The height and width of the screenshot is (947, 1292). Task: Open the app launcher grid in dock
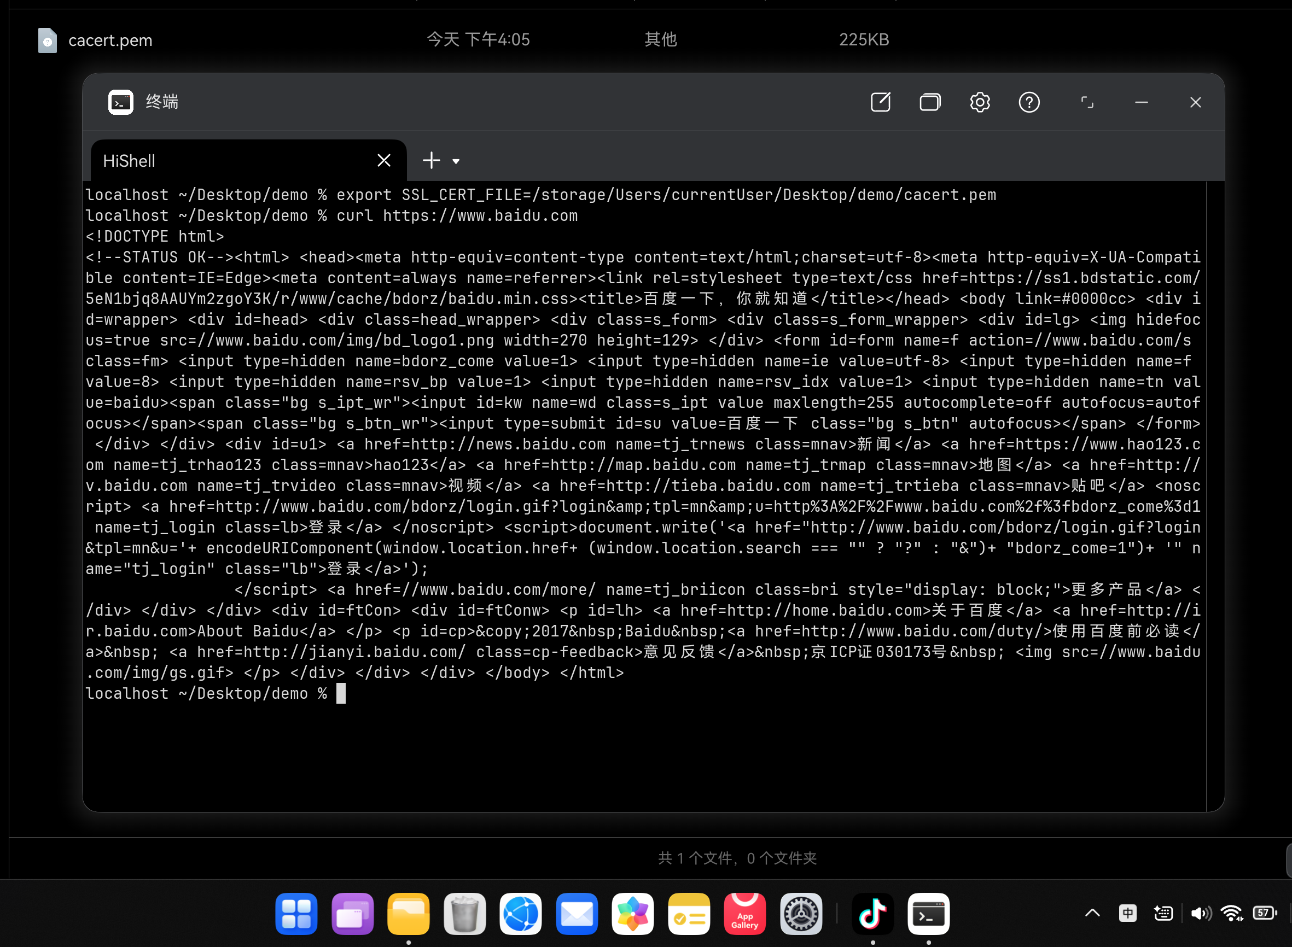tap(296, 914)
